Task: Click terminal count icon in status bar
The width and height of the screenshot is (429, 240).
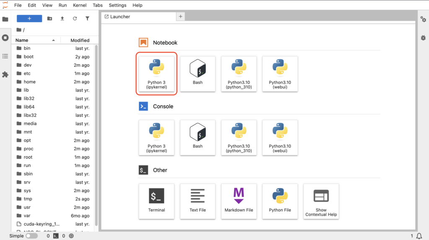Action: (x=56, y=236)
